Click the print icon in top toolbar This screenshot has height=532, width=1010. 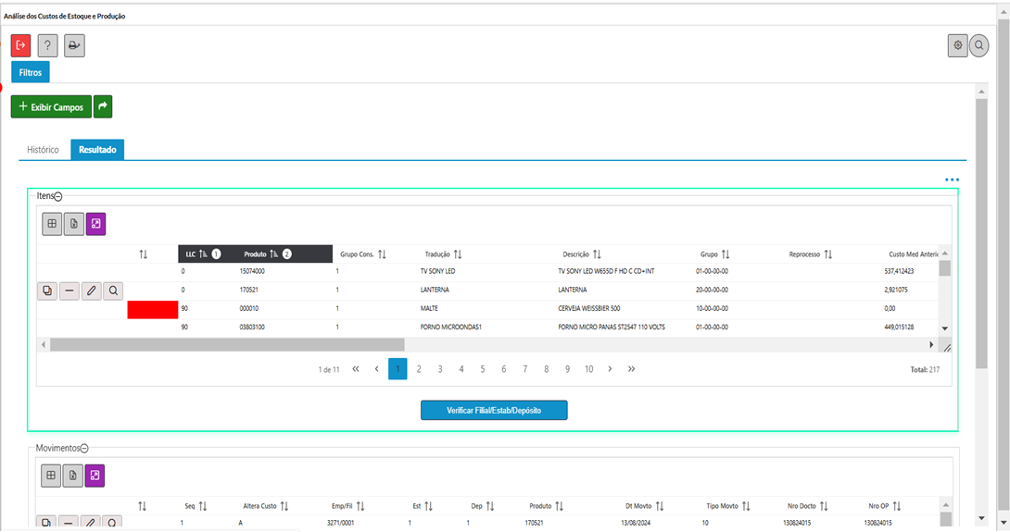point(74,45)
